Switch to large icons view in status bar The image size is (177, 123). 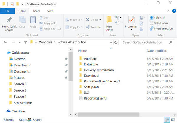(172, 120)
